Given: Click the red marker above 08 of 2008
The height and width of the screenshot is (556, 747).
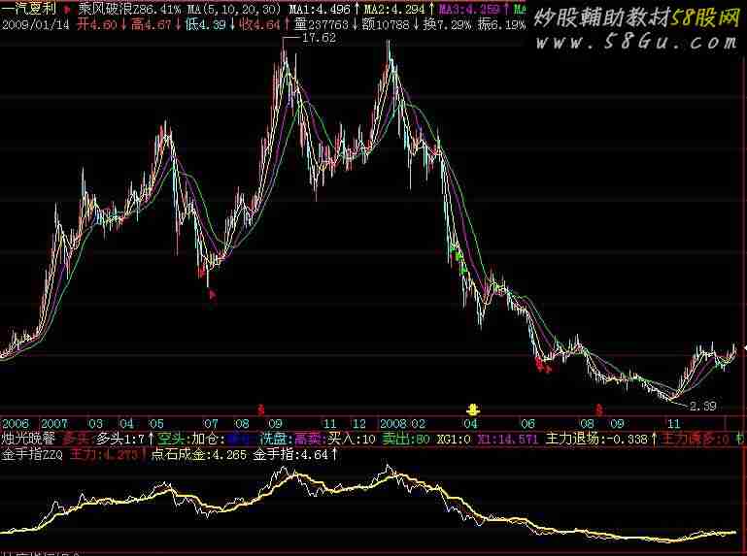Looking at the screenshot, I should tap(598, 409).
